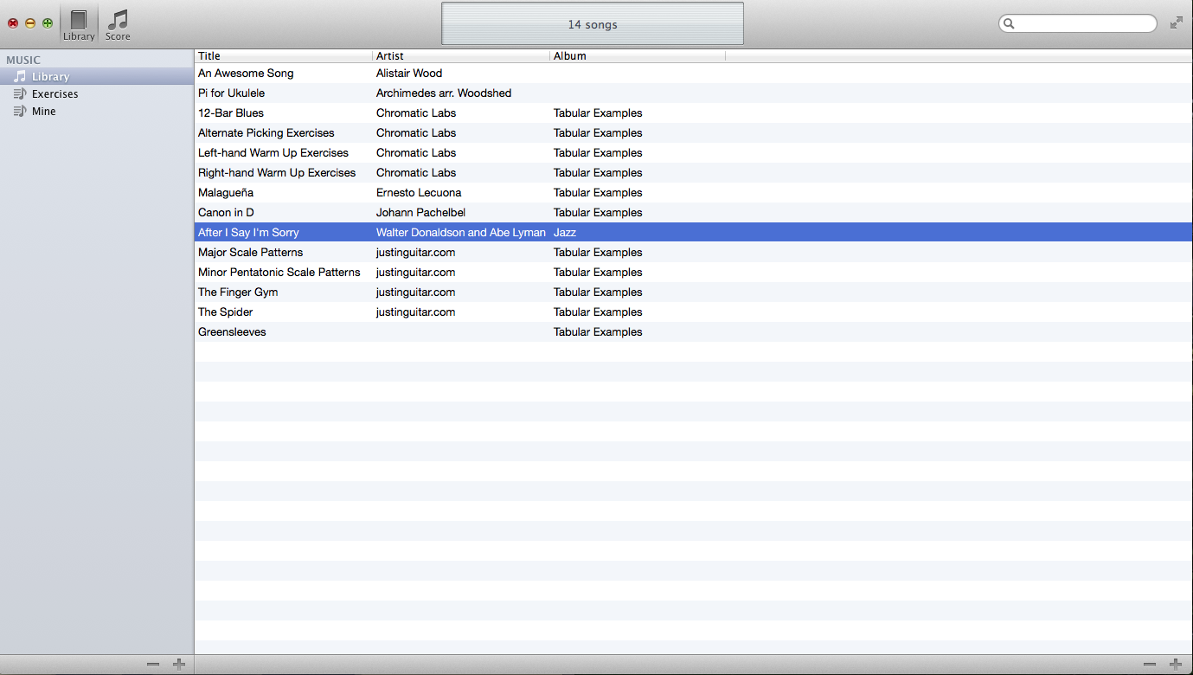Click After I Say I'm Sorry title
This screenshot has height=675, width=1193.
(248, 233)
